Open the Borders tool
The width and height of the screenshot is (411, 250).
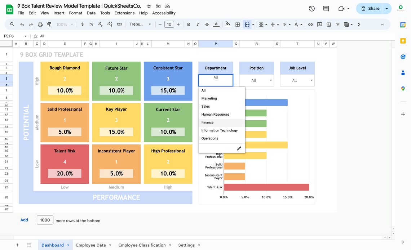click(x=237, y=24)
